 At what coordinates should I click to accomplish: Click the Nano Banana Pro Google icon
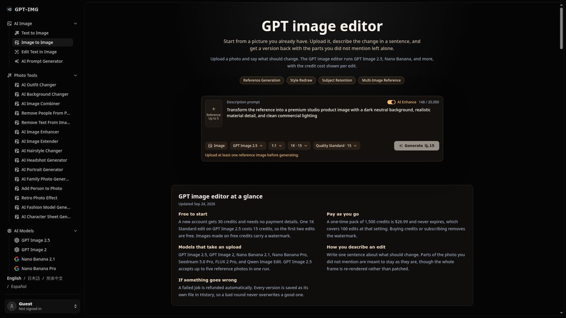17,269
